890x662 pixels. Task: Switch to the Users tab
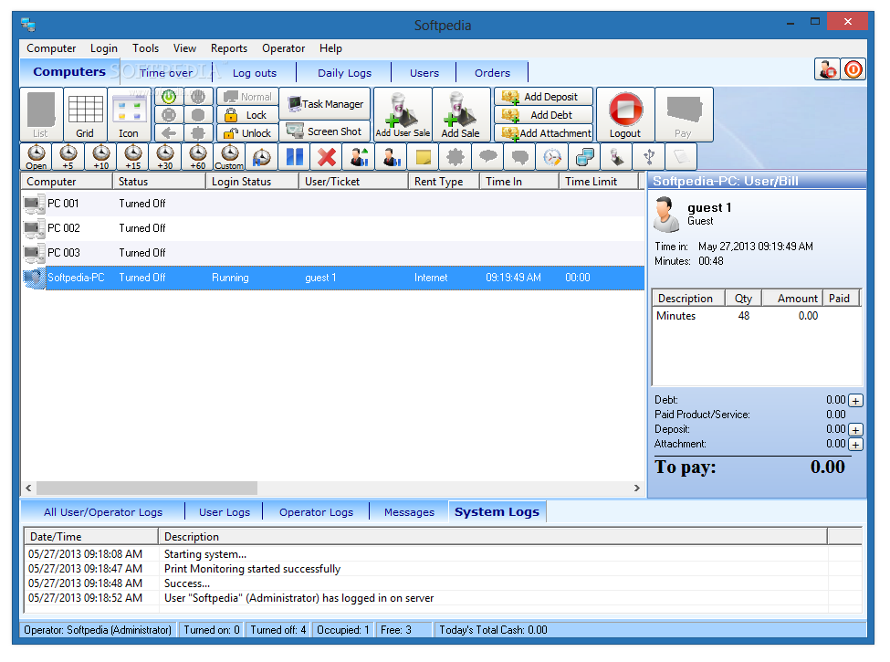pos(424,73)
